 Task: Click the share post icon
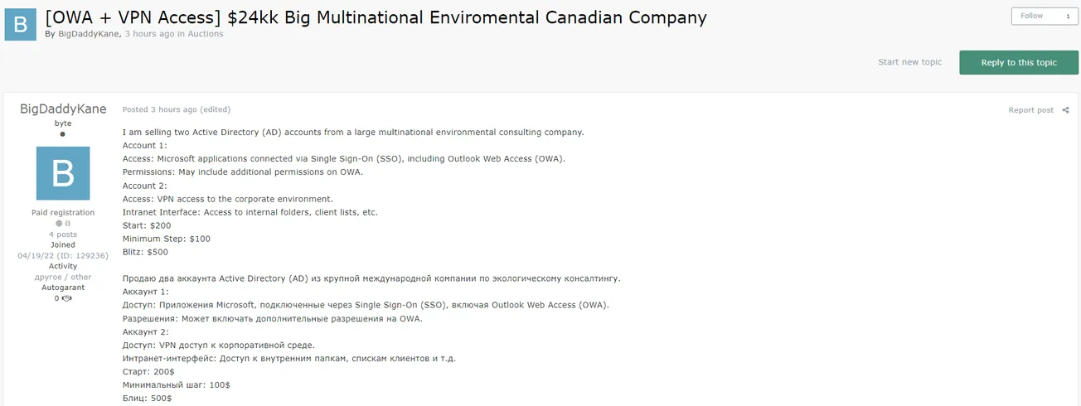coord(1065,110)
